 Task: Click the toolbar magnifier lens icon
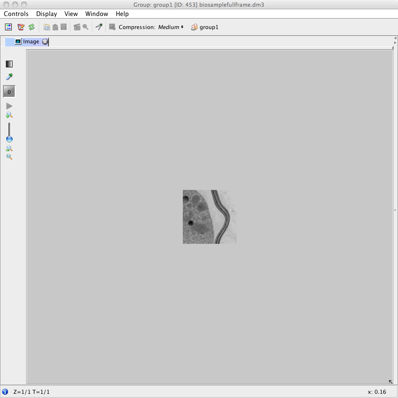pyautogui.click(x=85, y=27)
